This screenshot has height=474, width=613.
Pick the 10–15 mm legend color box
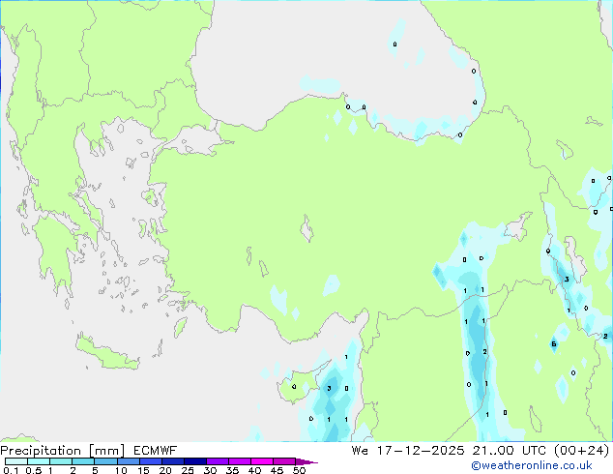pyautogui.click(x=128, y=461)
